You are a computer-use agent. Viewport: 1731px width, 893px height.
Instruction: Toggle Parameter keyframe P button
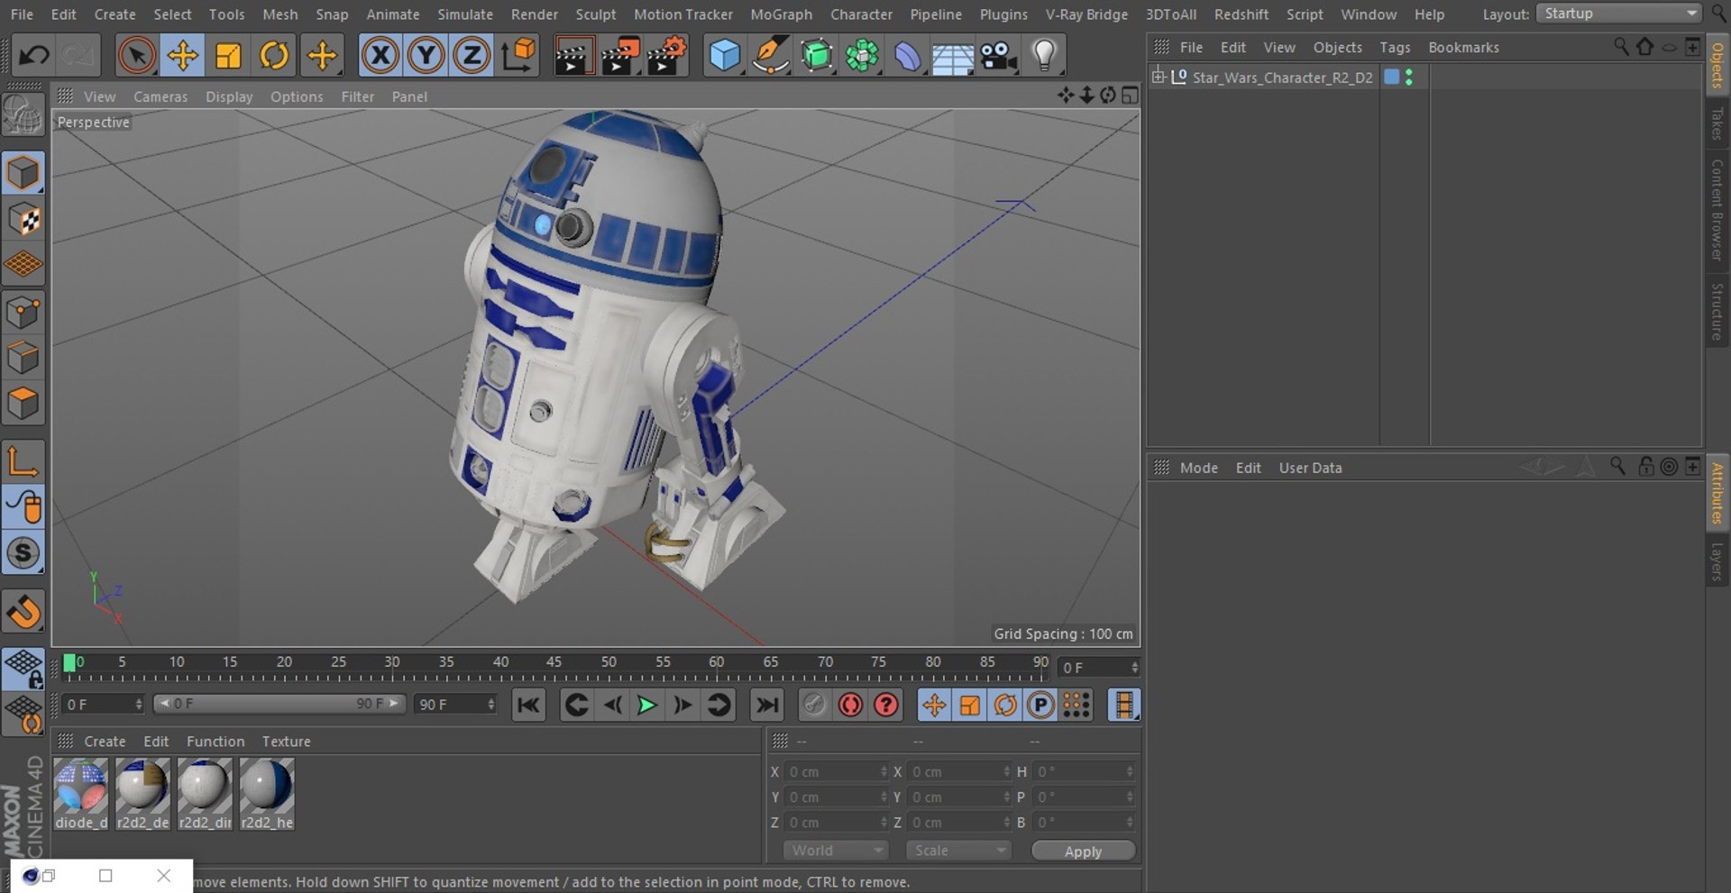[1040, 705]
